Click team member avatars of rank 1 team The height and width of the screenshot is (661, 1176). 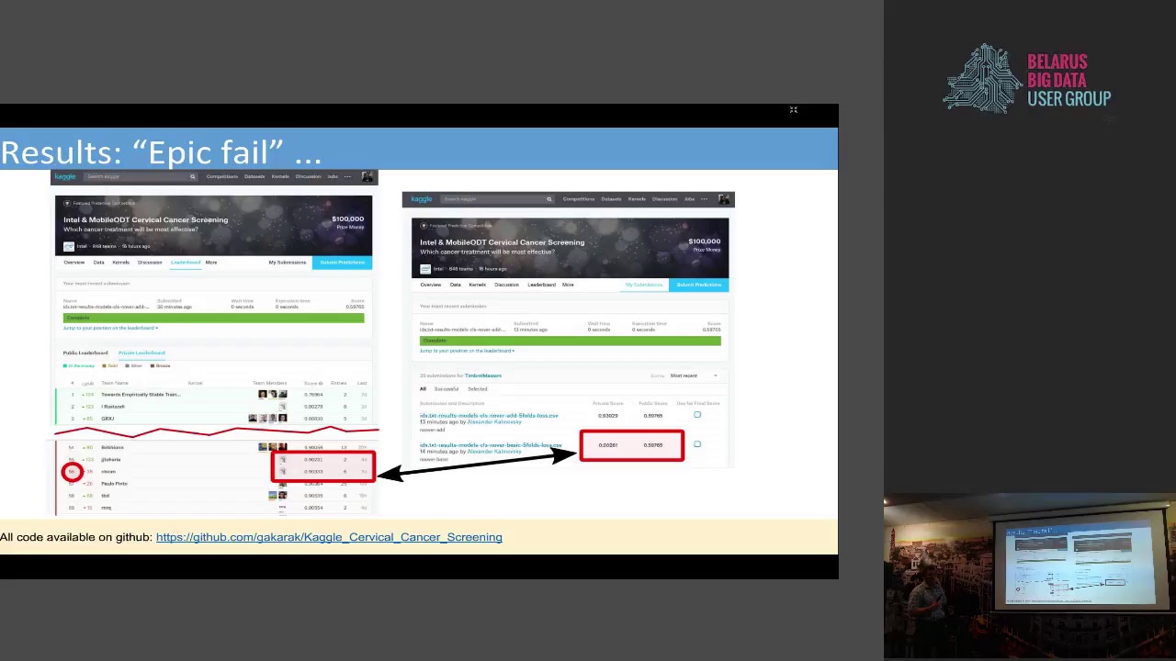click(x=272, y=395)
